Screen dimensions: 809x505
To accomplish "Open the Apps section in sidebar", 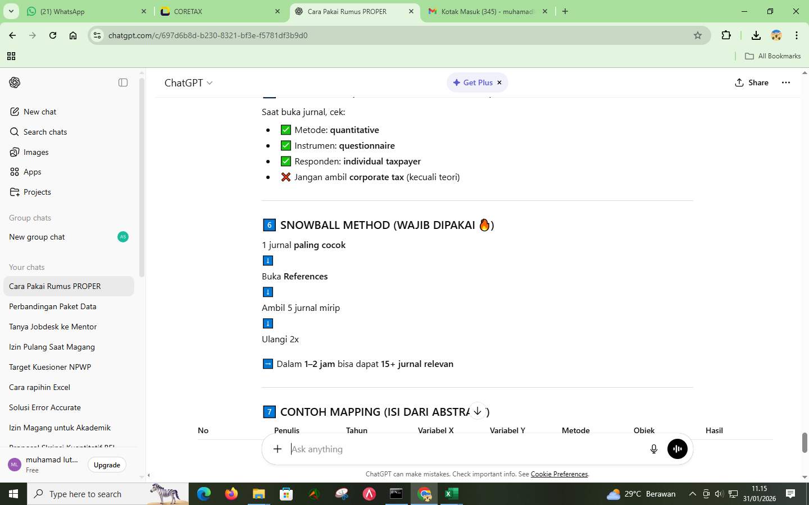I will (31, 172).
